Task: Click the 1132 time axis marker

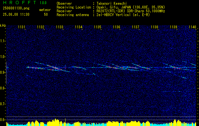Action: pyautogui.click(x=40, y=27)
